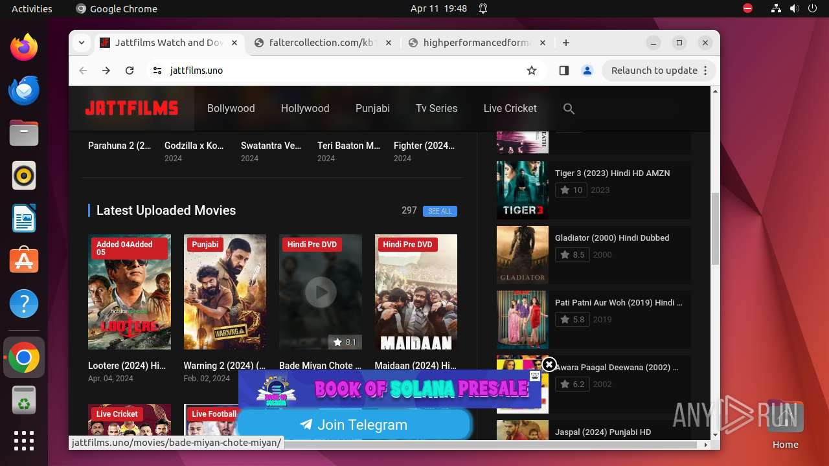Play the Bade Miyan Chote Miyan poster
Screen dimensions: 829x466
[321, 292]
